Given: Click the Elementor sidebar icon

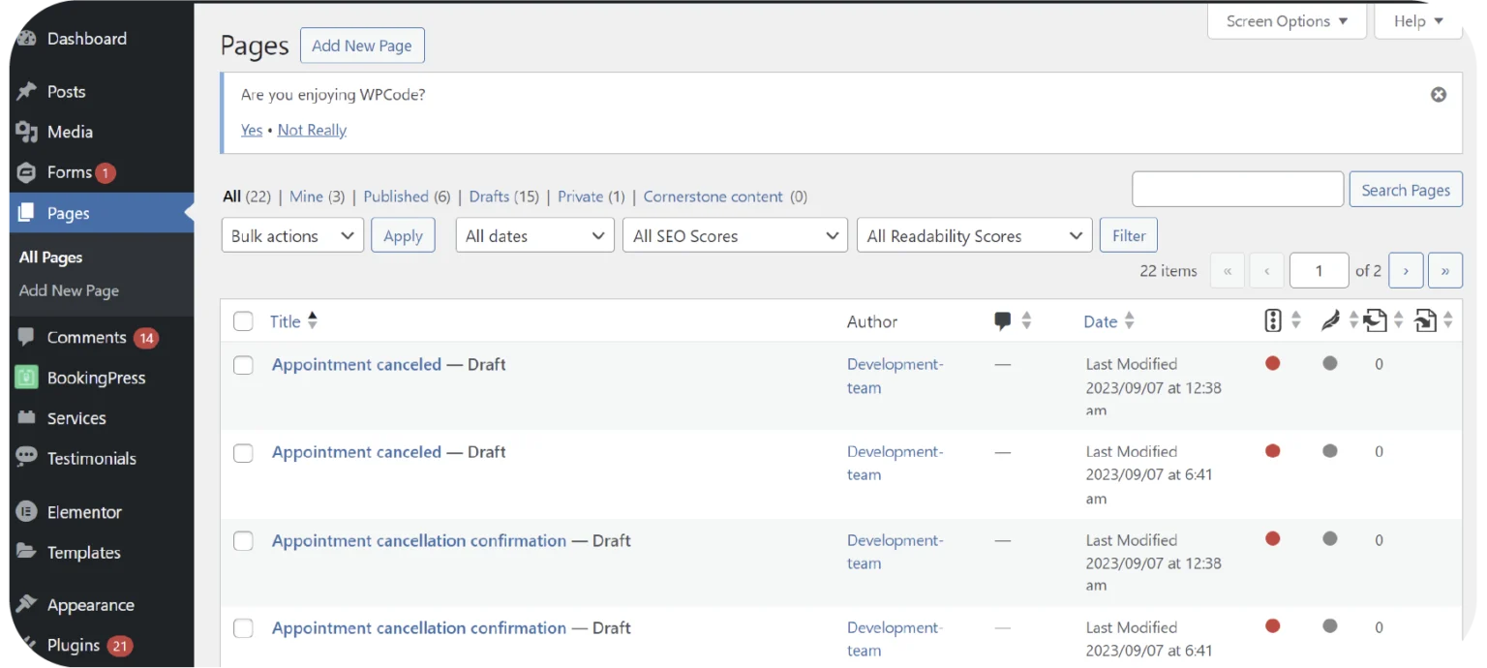Looking at the screenshot, I should click(27, 512).
